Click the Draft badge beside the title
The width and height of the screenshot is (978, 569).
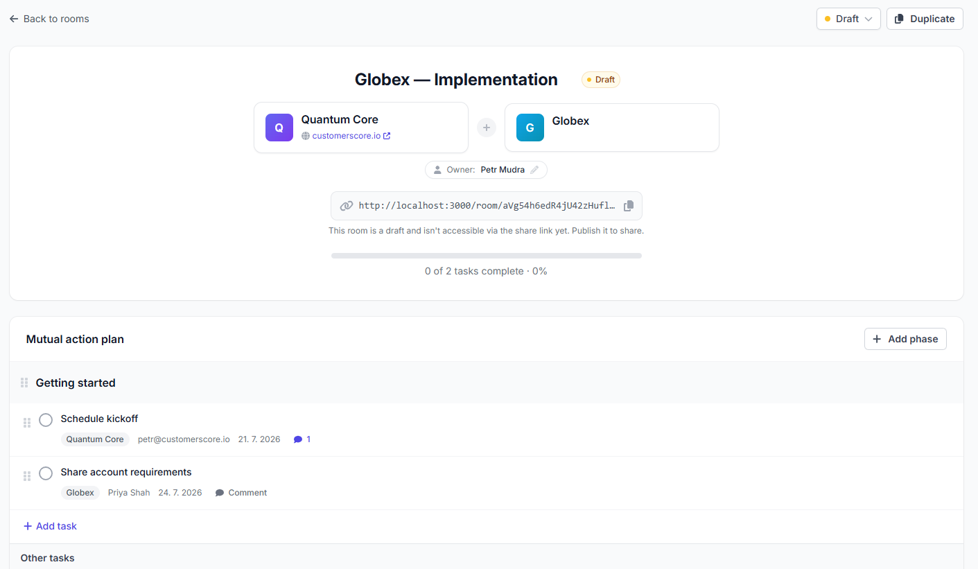(601, 80)
